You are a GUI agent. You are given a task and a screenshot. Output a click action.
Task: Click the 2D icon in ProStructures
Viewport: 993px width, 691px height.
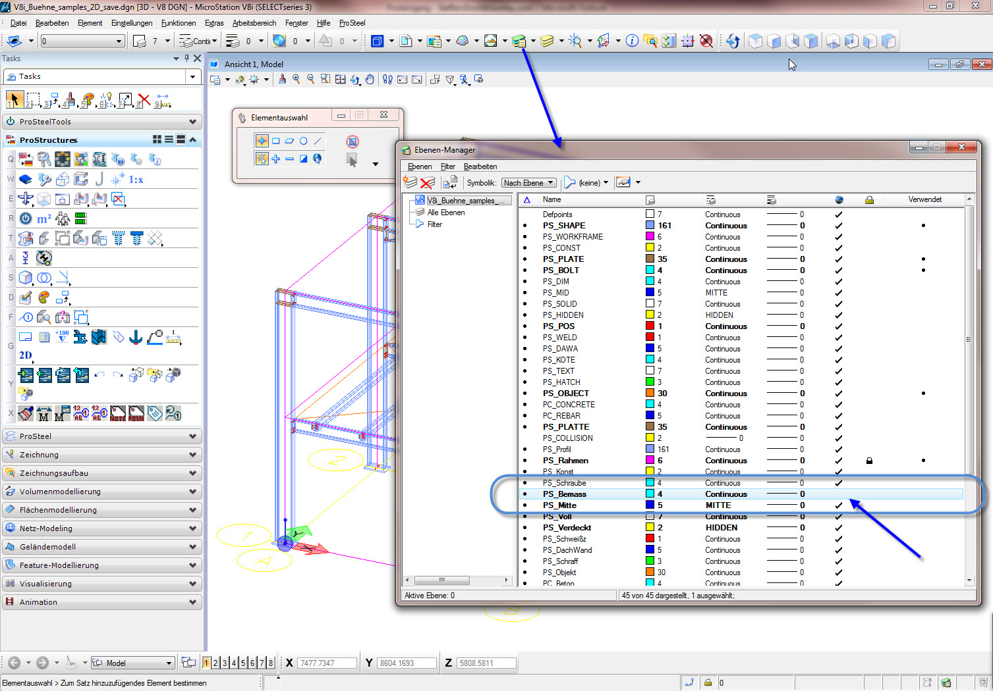click(25, 355)
